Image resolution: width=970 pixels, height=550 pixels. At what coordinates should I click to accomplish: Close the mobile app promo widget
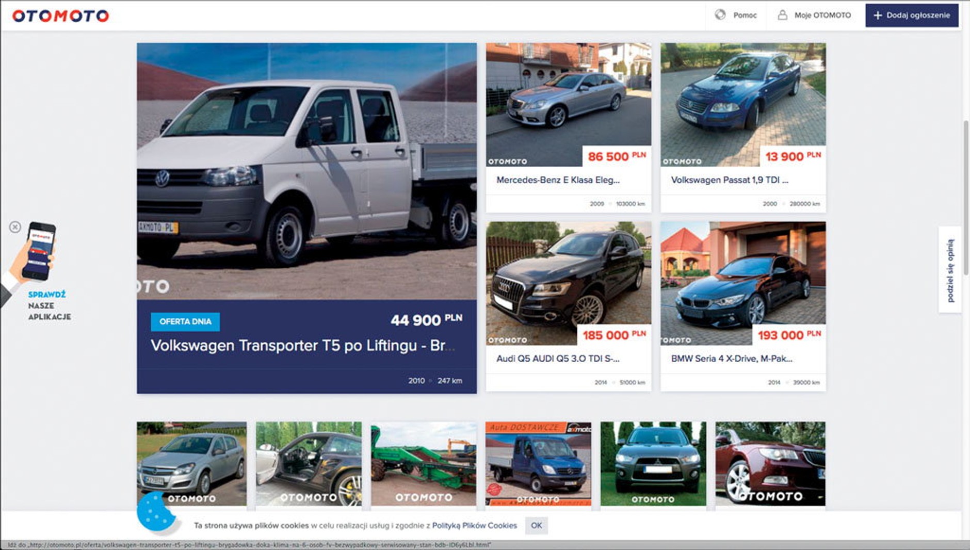pos(15,227)
